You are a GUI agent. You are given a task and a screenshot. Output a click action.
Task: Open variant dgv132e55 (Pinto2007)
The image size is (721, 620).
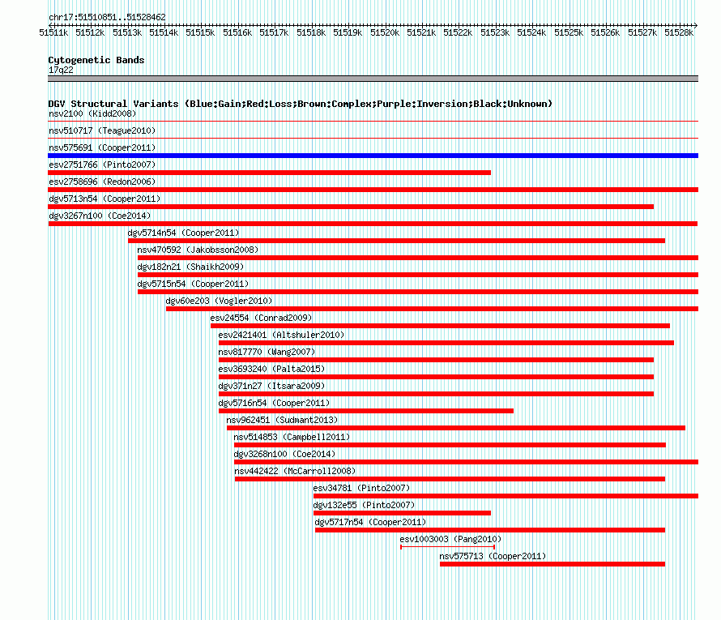coord(364,505)
